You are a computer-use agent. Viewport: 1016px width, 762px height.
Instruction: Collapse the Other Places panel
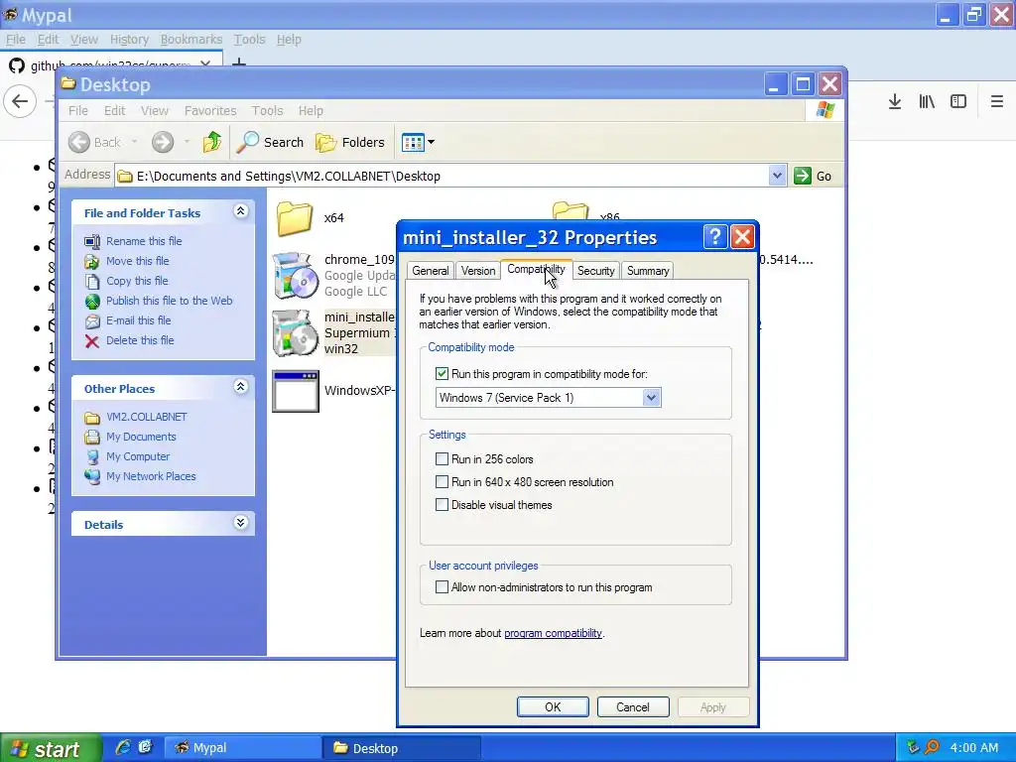(x=240, y=387)
